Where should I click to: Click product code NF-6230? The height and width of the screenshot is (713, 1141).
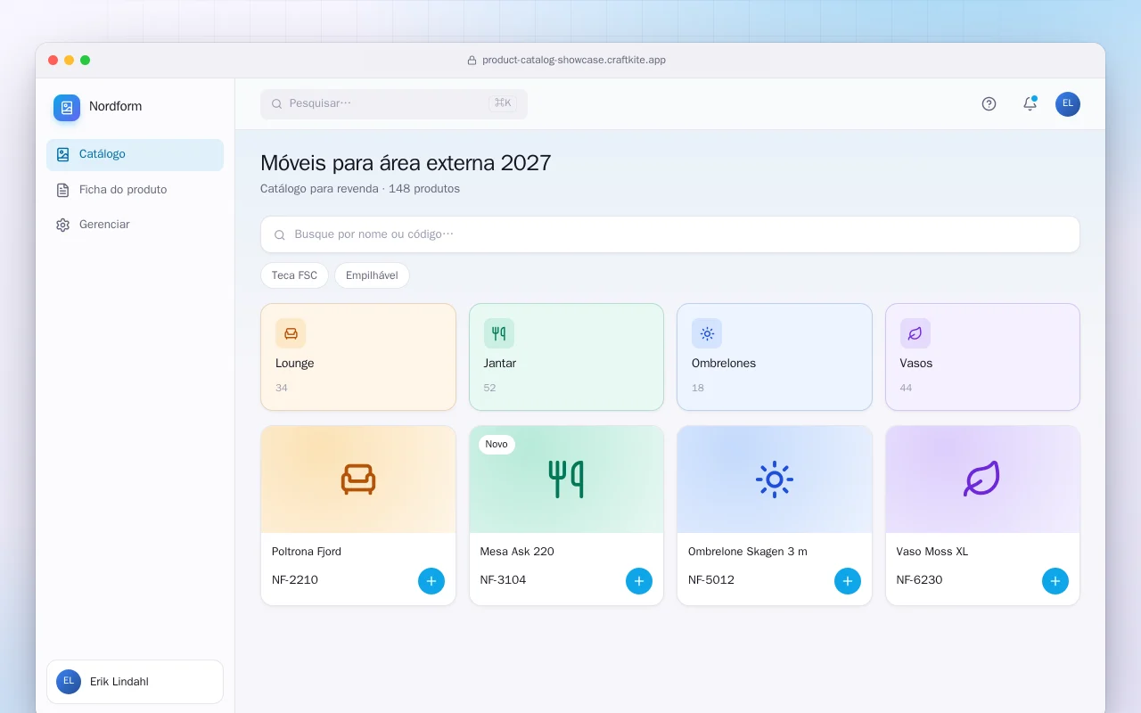coord(919,580)
